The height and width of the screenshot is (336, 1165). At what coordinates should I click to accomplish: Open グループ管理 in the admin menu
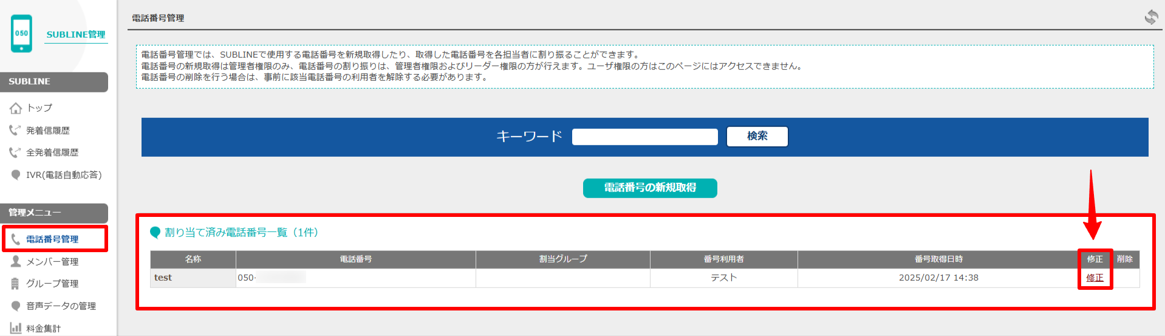coord(52,284)
